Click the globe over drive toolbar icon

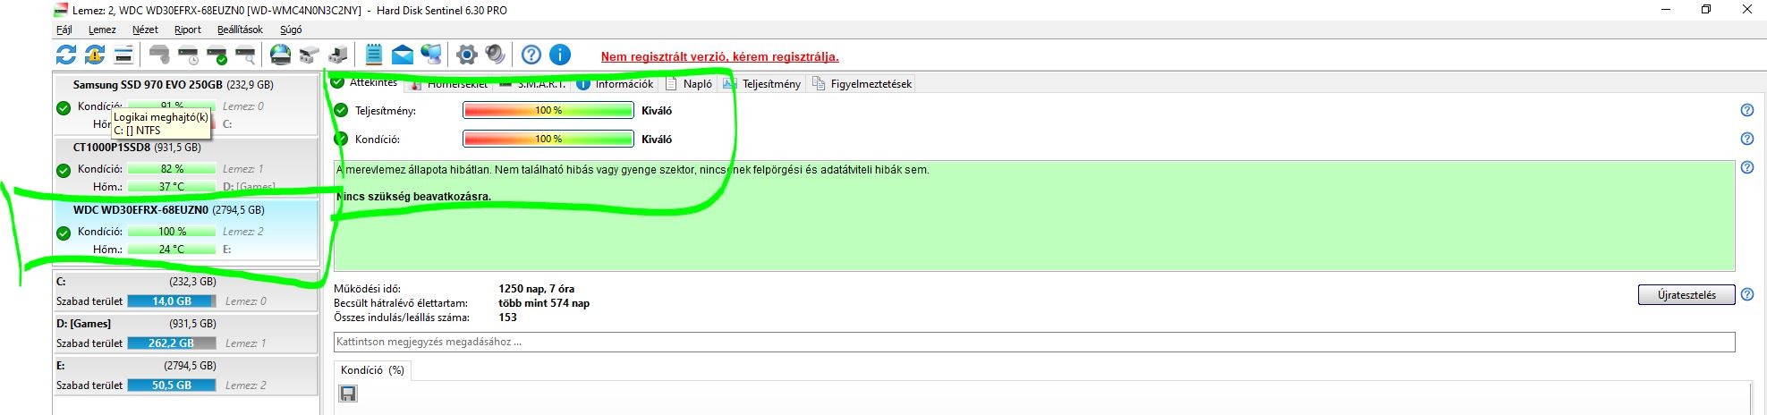coord(281,55)
